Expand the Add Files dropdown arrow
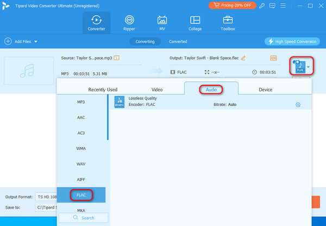 [36, 42]
